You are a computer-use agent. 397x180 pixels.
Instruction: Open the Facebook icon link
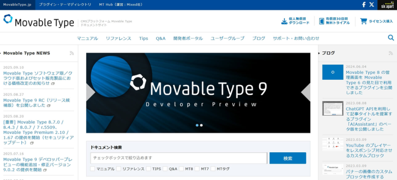point(364,5)
